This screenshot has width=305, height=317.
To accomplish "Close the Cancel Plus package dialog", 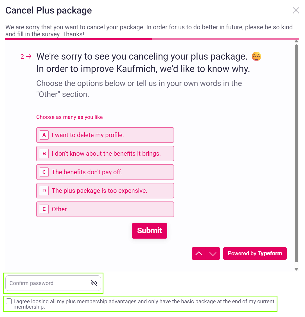I will pyautogui.click(x=296, y=10).
